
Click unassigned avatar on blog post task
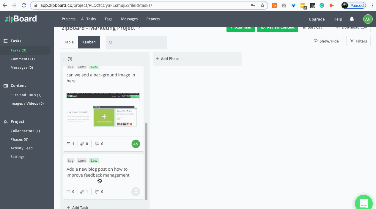tap(136, 192)
